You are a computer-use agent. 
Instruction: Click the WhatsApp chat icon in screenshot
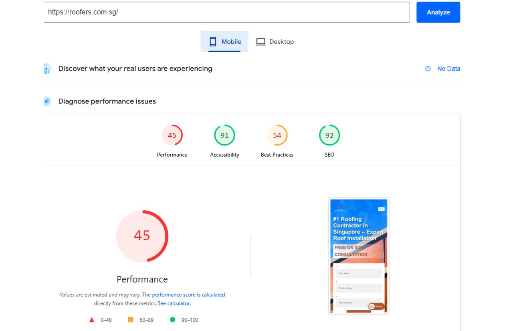(372, 307)
